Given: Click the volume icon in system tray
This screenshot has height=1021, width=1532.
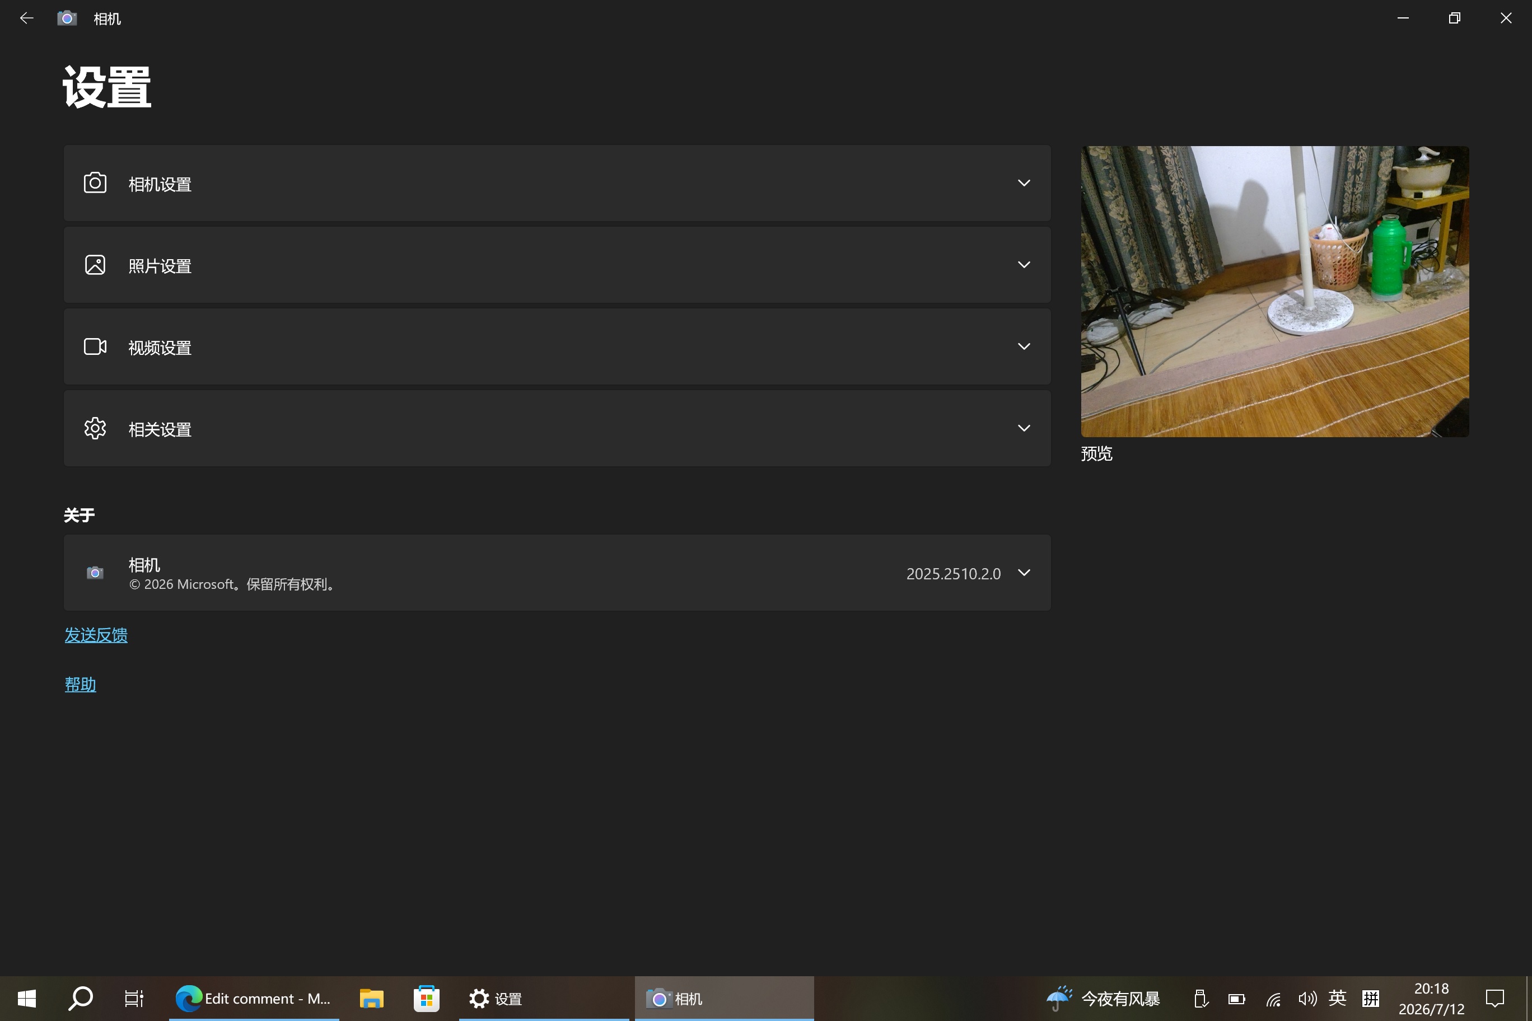Looking at the screenshot, I should tap(1307, 998).
